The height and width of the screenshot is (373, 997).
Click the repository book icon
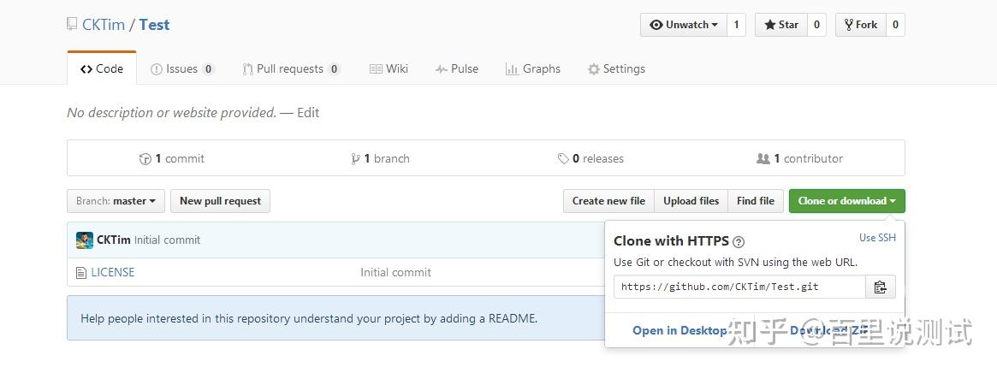[72, 25]
